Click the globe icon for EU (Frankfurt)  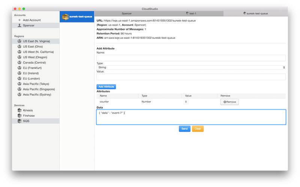coord(19,68)
